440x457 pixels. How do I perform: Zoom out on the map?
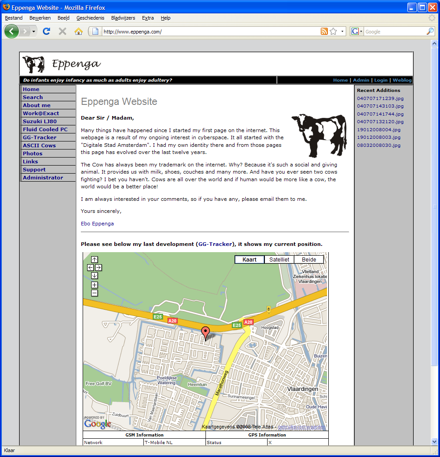94,293
